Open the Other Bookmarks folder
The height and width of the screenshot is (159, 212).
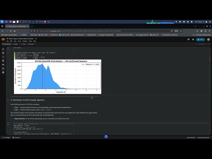(x=203, y=35)
